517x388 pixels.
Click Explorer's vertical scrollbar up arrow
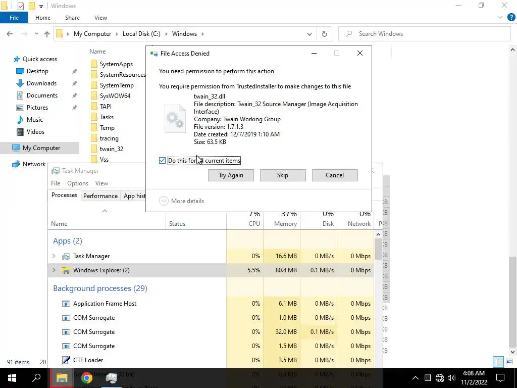512,50
